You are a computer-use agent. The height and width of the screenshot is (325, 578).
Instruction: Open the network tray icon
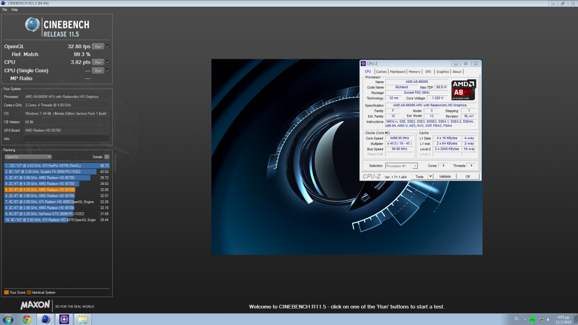[541, 319]
